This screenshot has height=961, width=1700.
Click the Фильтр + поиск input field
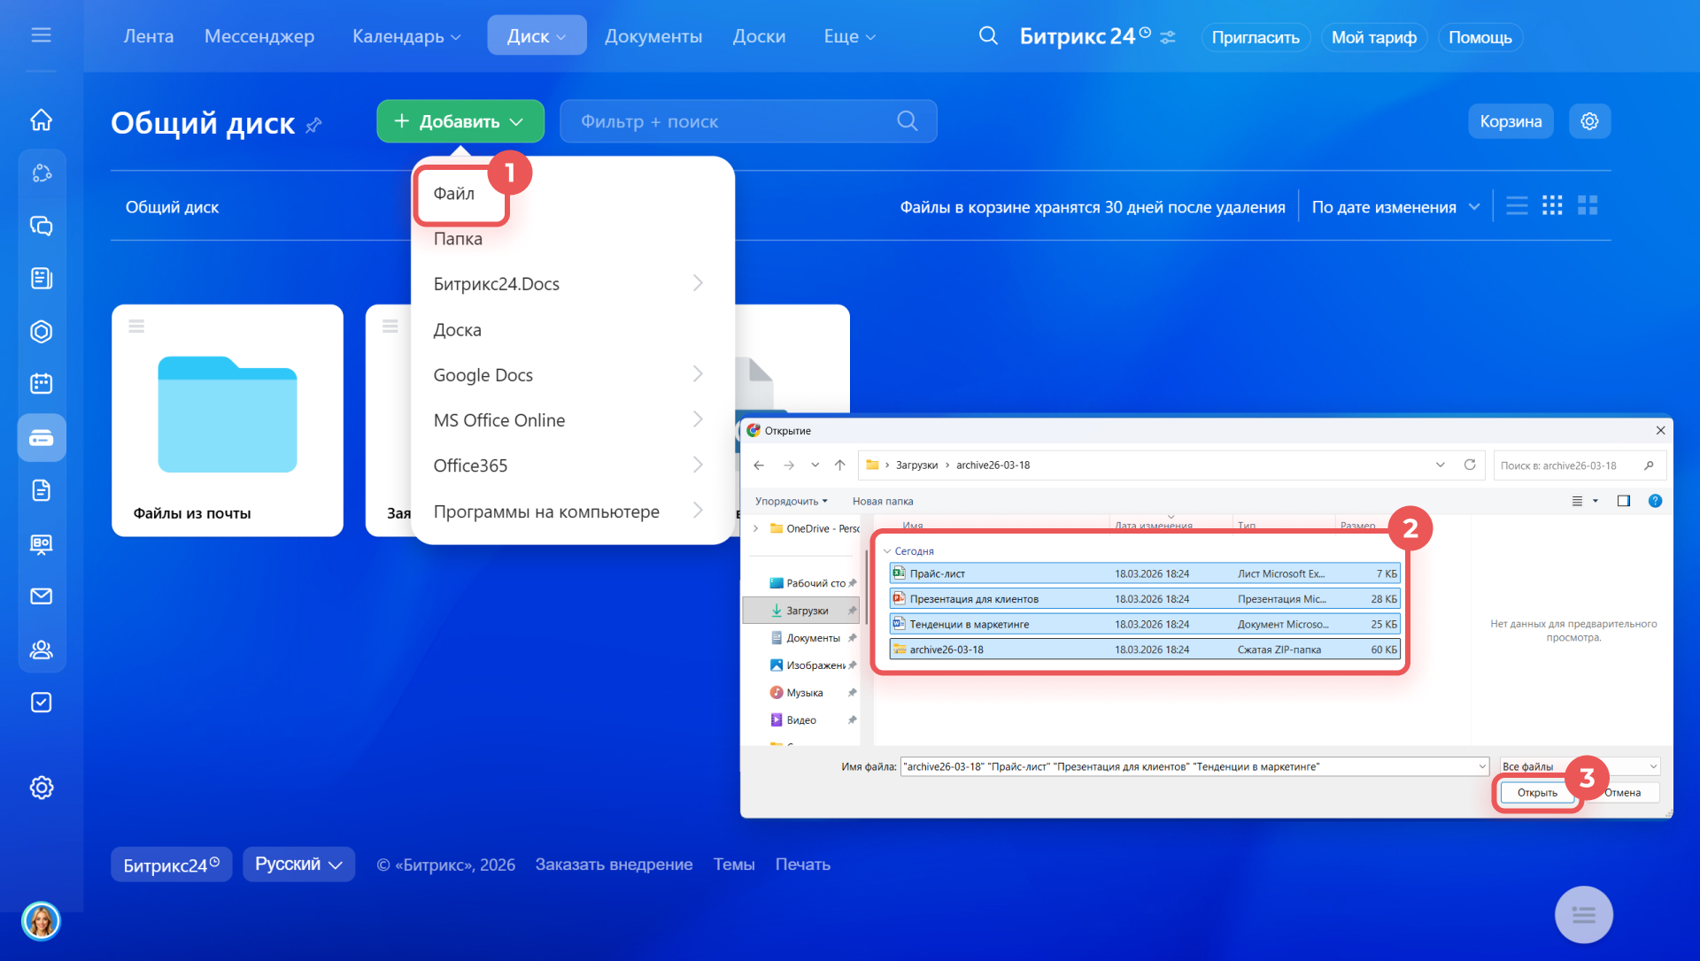click(x=726, y=121)
